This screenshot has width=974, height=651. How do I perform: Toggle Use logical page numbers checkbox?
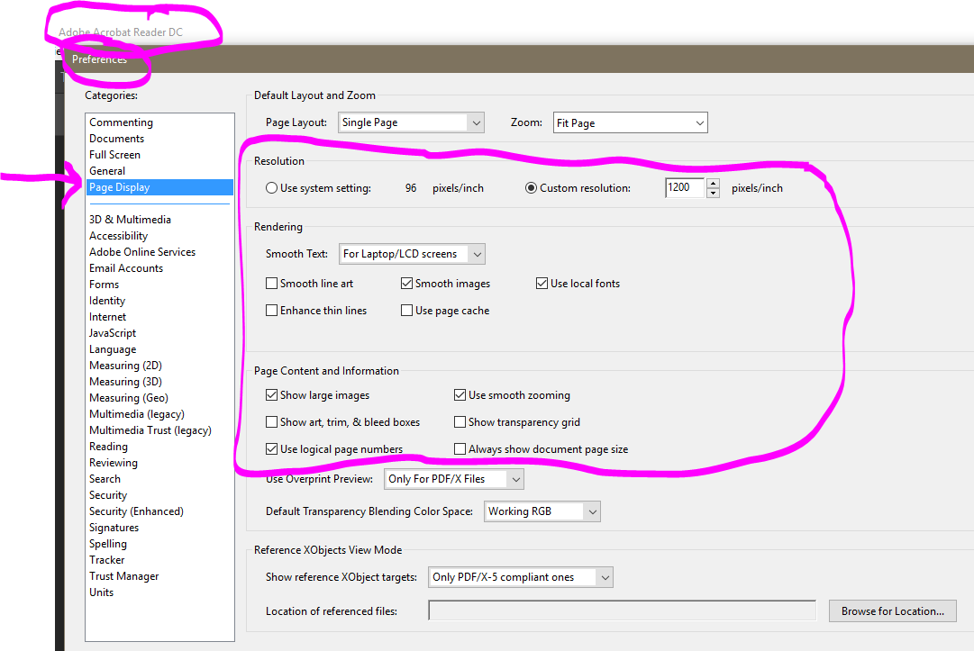tap(271, 449)
